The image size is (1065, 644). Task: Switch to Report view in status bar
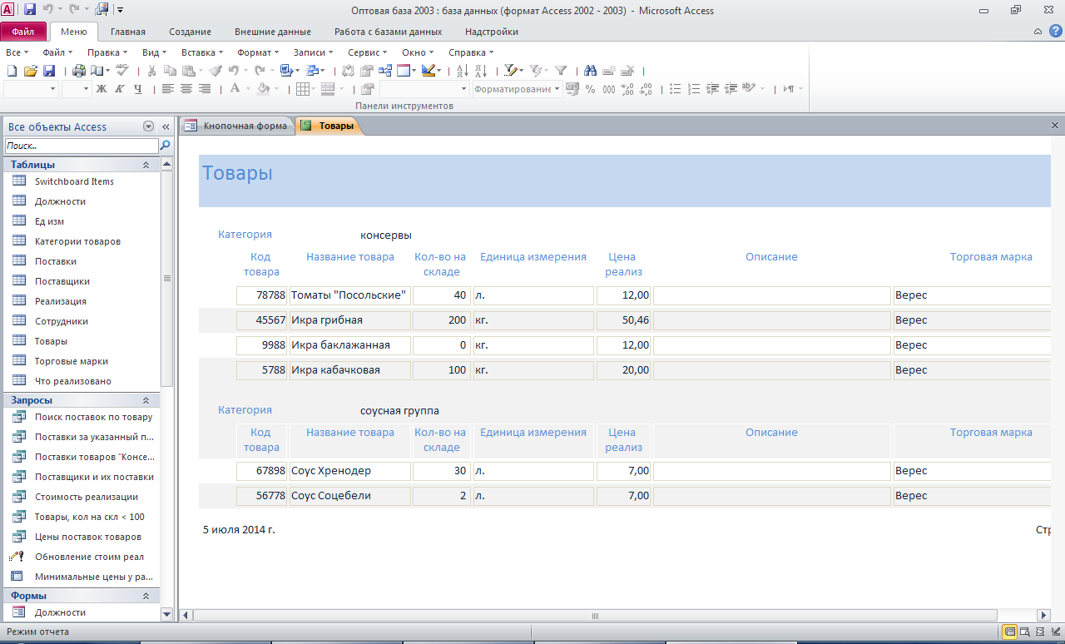(1009, 632)
